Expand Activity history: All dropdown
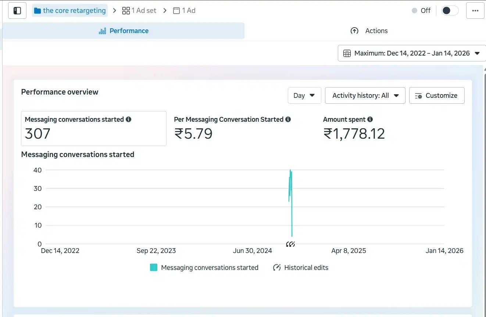 coord(365,96)
